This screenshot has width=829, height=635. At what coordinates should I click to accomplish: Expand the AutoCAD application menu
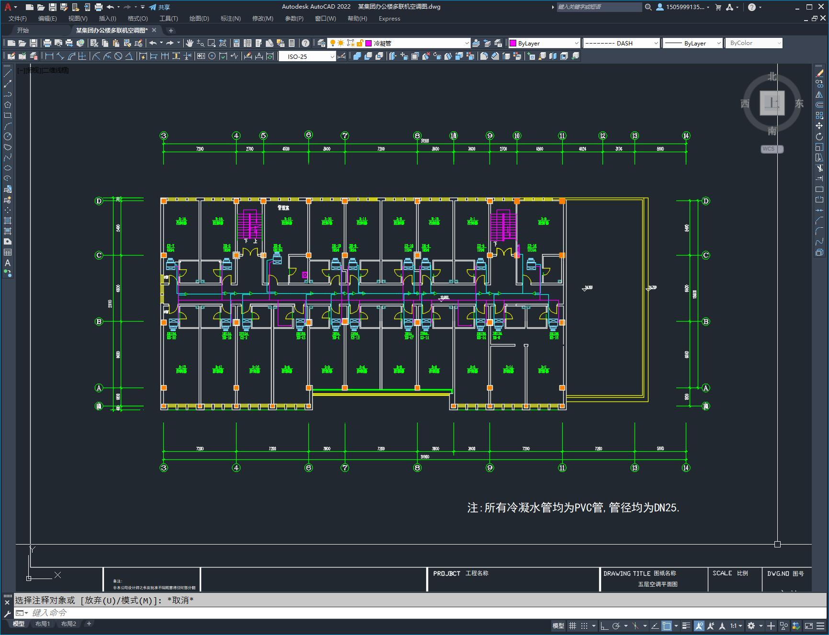pyautogui.click(x=10, y=7)
